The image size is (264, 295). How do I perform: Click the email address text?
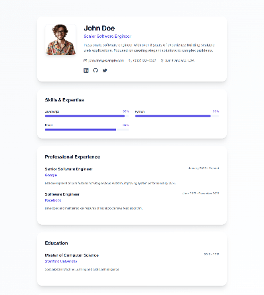[x=106, y=60]
